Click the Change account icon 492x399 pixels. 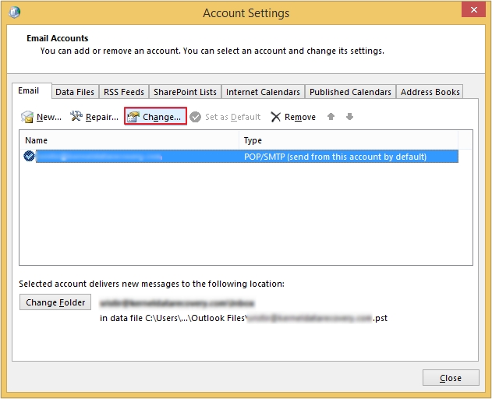pyautogui.click(x=133, y=117)
